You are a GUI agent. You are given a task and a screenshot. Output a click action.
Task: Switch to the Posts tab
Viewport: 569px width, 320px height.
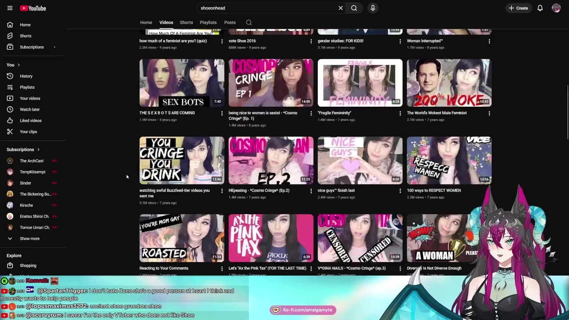[230, 22]
